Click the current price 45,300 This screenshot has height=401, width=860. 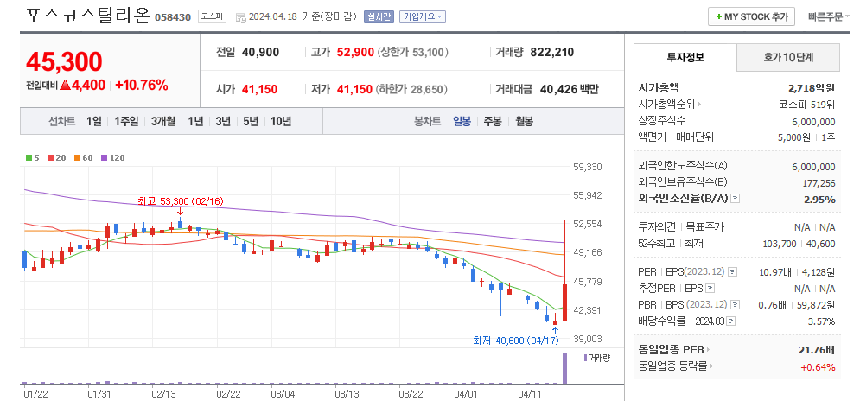tap(64, 62)
